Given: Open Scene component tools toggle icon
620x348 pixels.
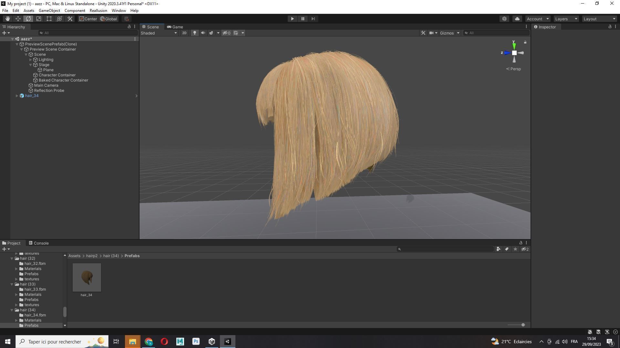Looking at the screenshot, I should point(423,33).
